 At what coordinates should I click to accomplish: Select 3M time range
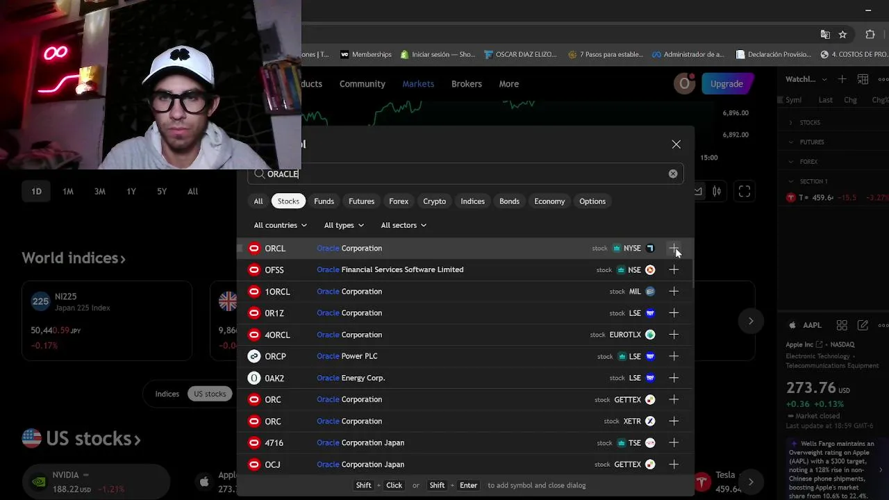point(100,192)
